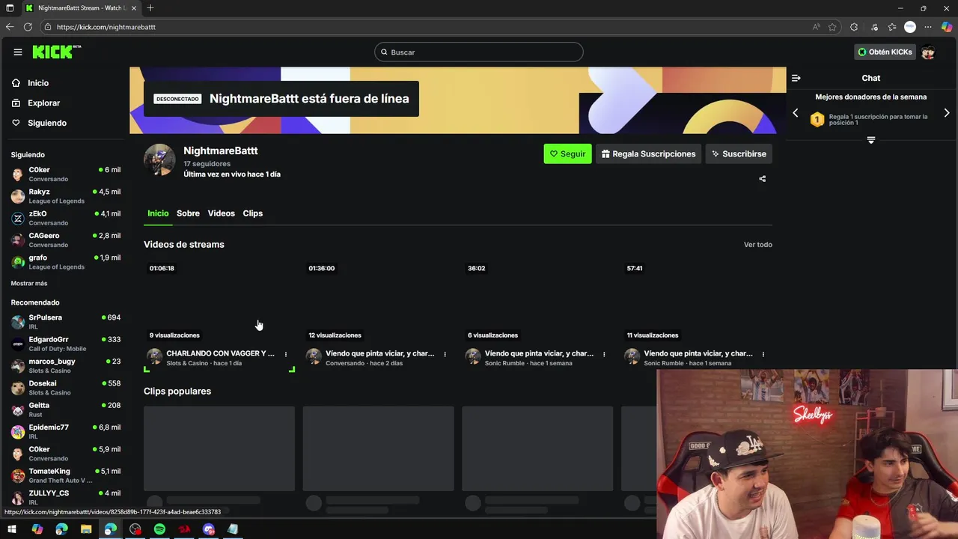This screenshot has height=539, width=958.
Task: Open options for the 57:41 Sonic Rumble video
Action: [x=763, y=354]
